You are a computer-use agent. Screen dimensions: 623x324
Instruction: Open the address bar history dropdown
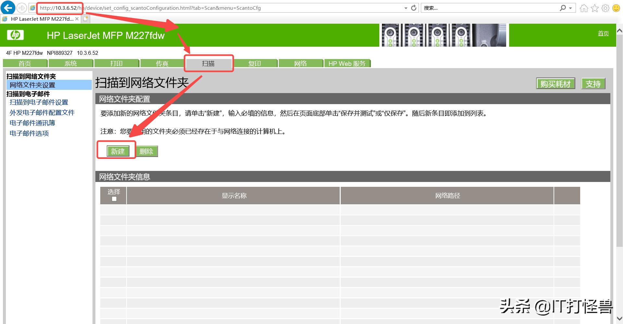tap(405, 8)
